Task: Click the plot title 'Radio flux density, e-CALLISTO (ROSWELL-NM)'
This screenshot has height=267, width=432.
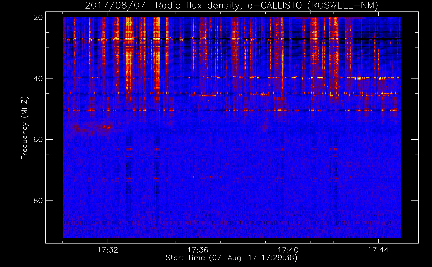Action: click(267, 5)
